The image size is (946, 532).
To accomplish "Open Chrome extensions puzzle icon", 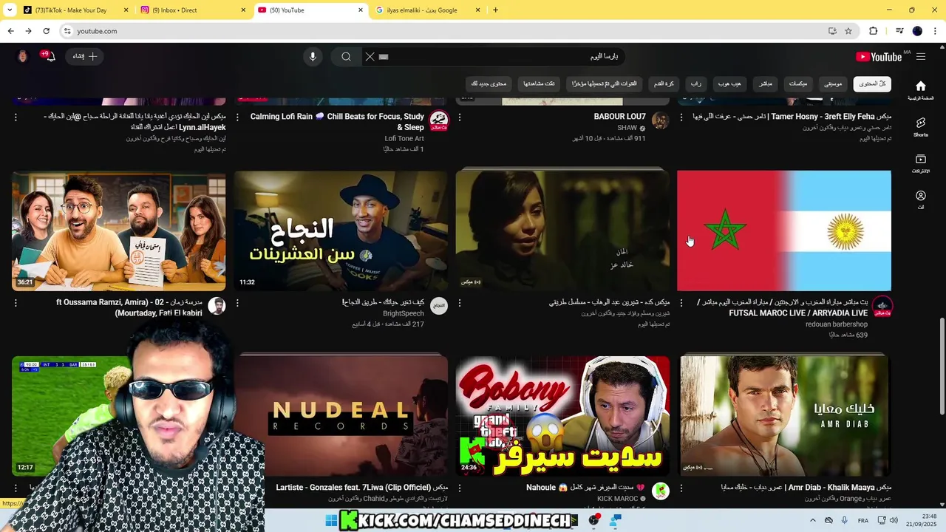I will tap(873, 31).
